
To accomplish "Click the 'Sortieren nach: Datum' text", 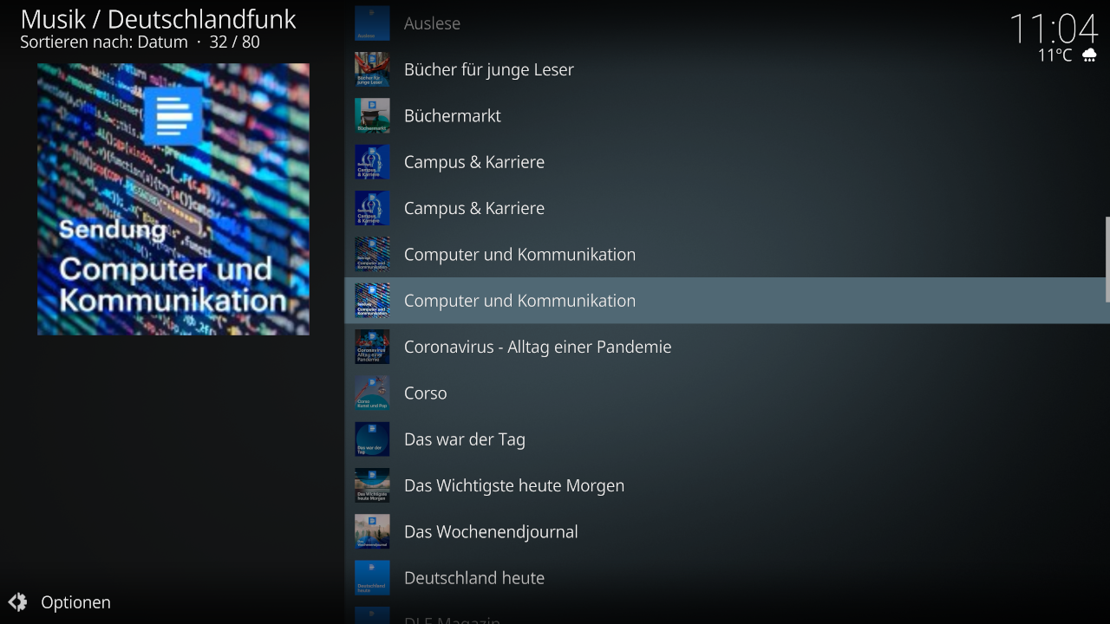I will pyautogui.click(x=104, y=42).
